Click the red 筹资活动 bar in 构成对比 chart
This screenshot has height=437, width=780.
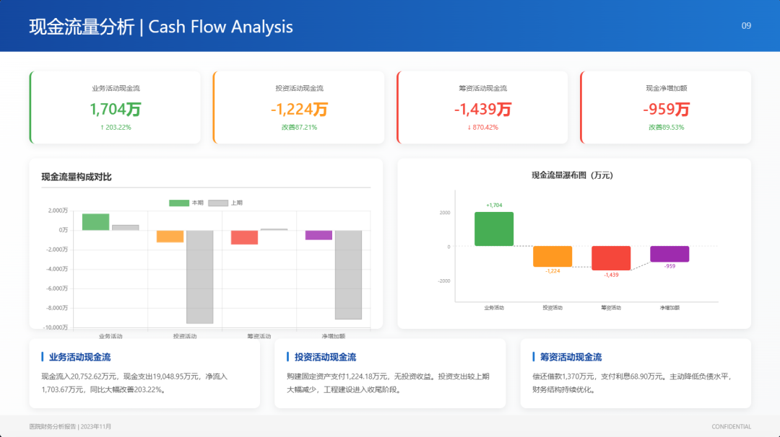[x=244, y=237]
